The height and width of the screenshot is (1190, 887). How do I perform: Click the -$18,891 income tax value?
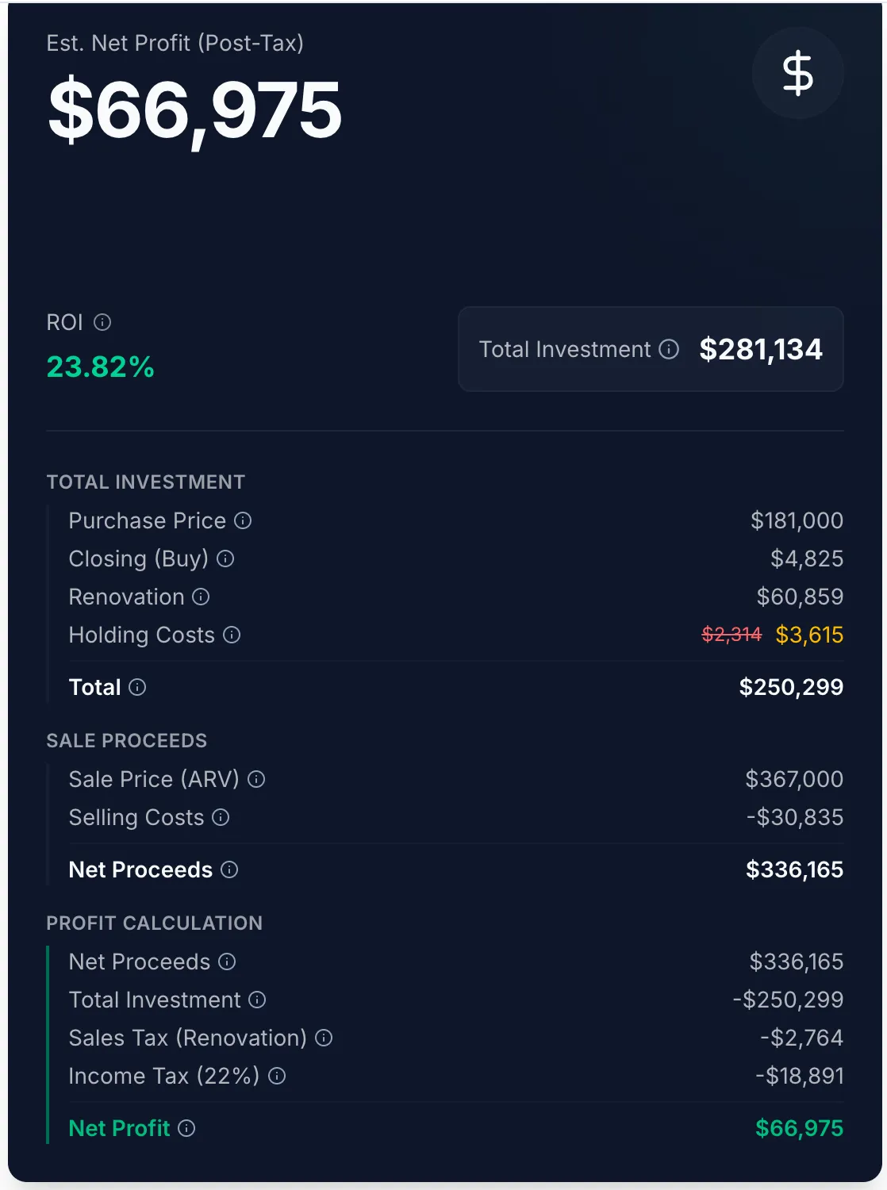point(799,1076)
